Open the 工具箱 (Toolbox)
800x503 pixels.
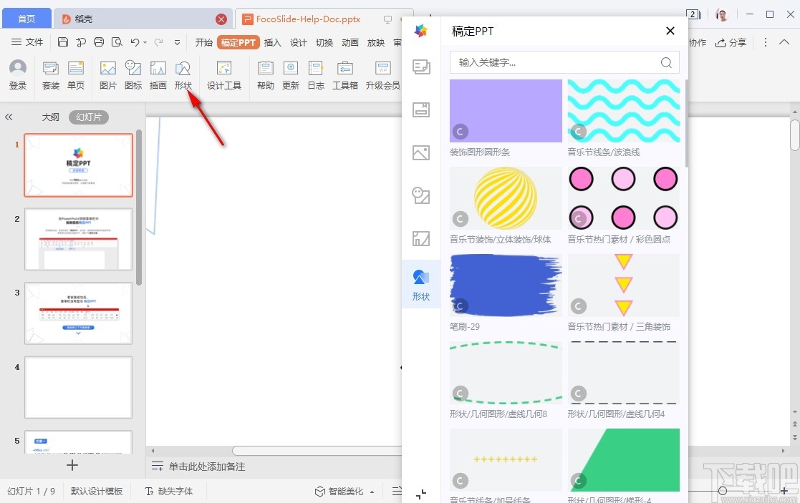(x=344, y=74)
